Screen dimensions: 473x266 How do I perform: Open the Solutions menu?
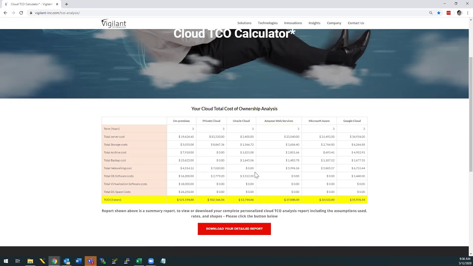[x=244, y=23]
